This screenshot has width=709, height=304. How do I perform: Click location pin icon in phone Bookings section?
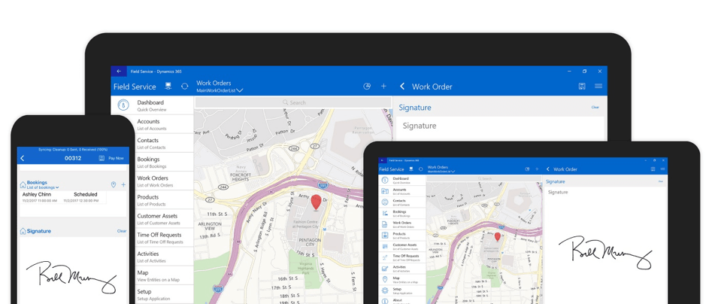click(x=114, y=184)
